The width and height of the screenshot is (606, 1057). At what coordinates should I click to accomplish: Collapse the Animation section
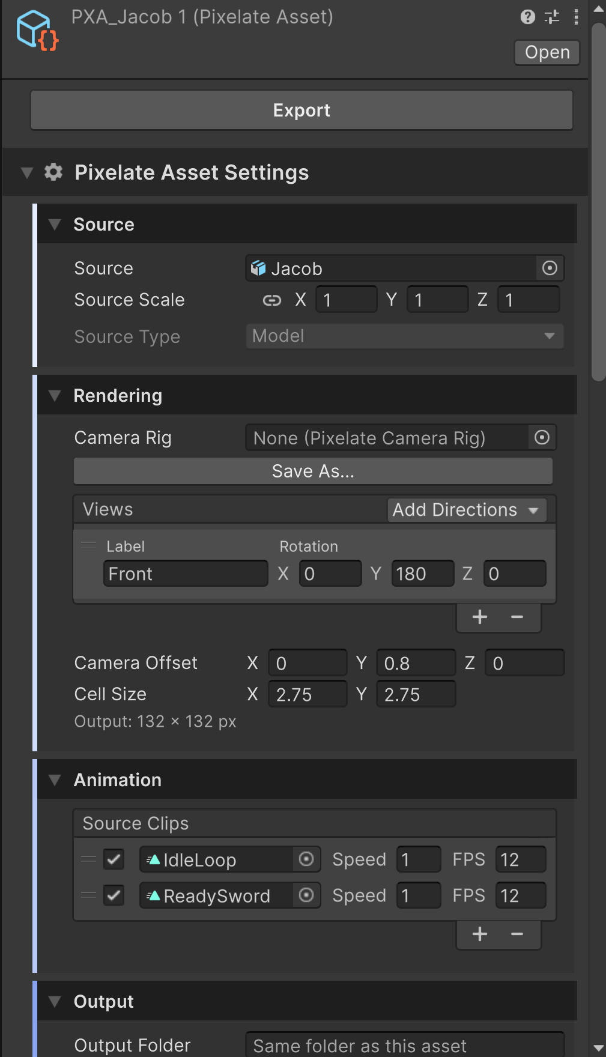point(55,780)
